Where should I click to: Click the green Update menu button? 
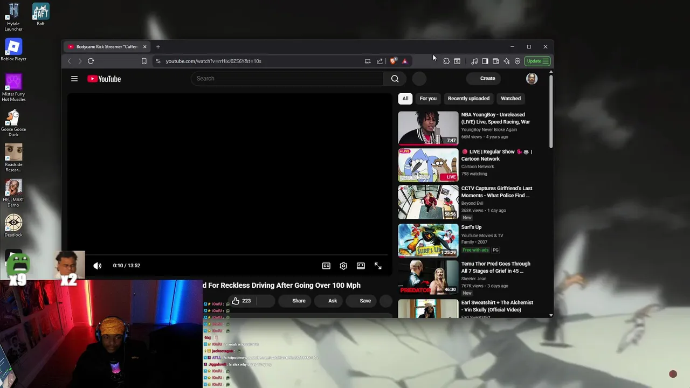point(537,61)
